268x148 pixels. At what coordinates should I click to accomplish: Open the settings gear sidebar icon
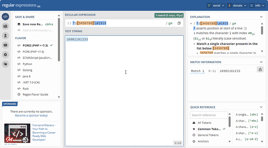point(5,55)
